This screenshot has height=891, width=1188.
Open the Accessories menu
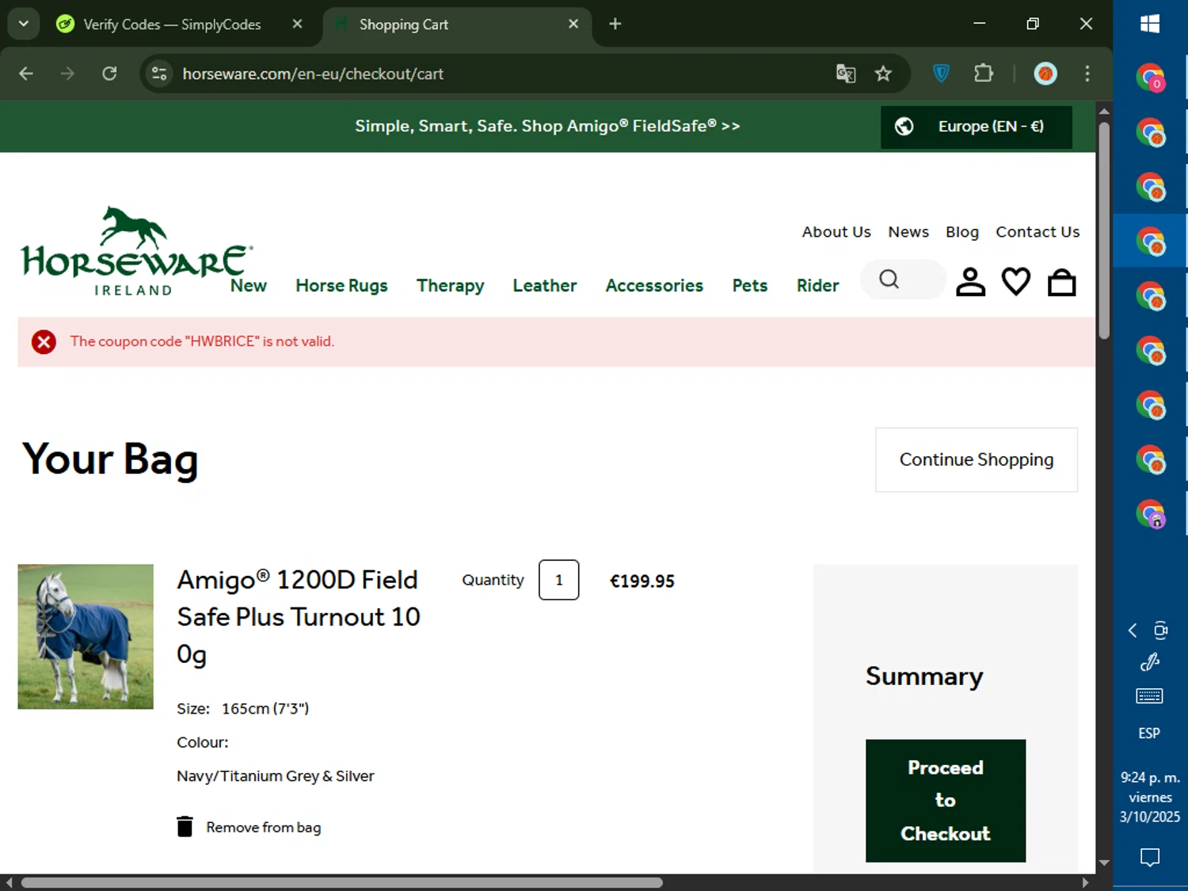(x=654, y=285)
